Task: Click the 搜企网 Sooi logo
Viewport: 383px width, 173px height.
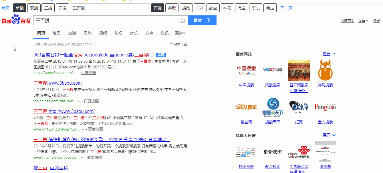Action: (x=246, y=107)
